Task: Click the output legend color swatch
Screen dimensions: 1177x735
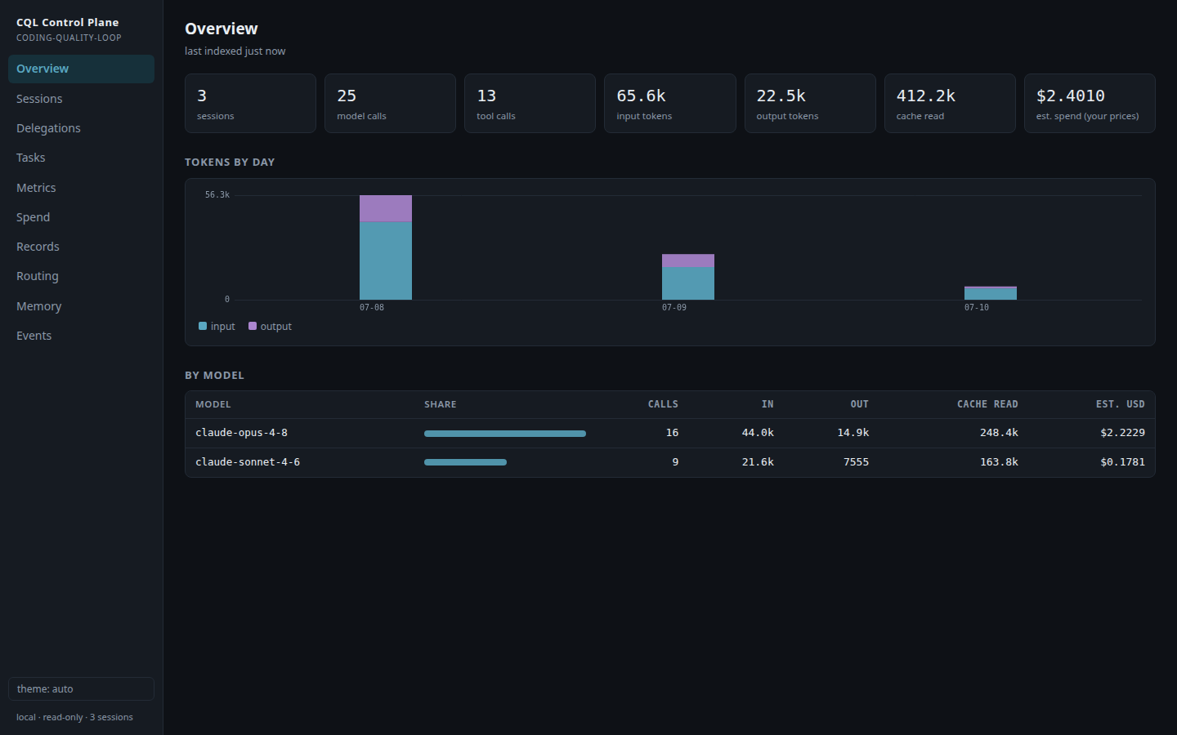Action: click(x=253, y=326)
